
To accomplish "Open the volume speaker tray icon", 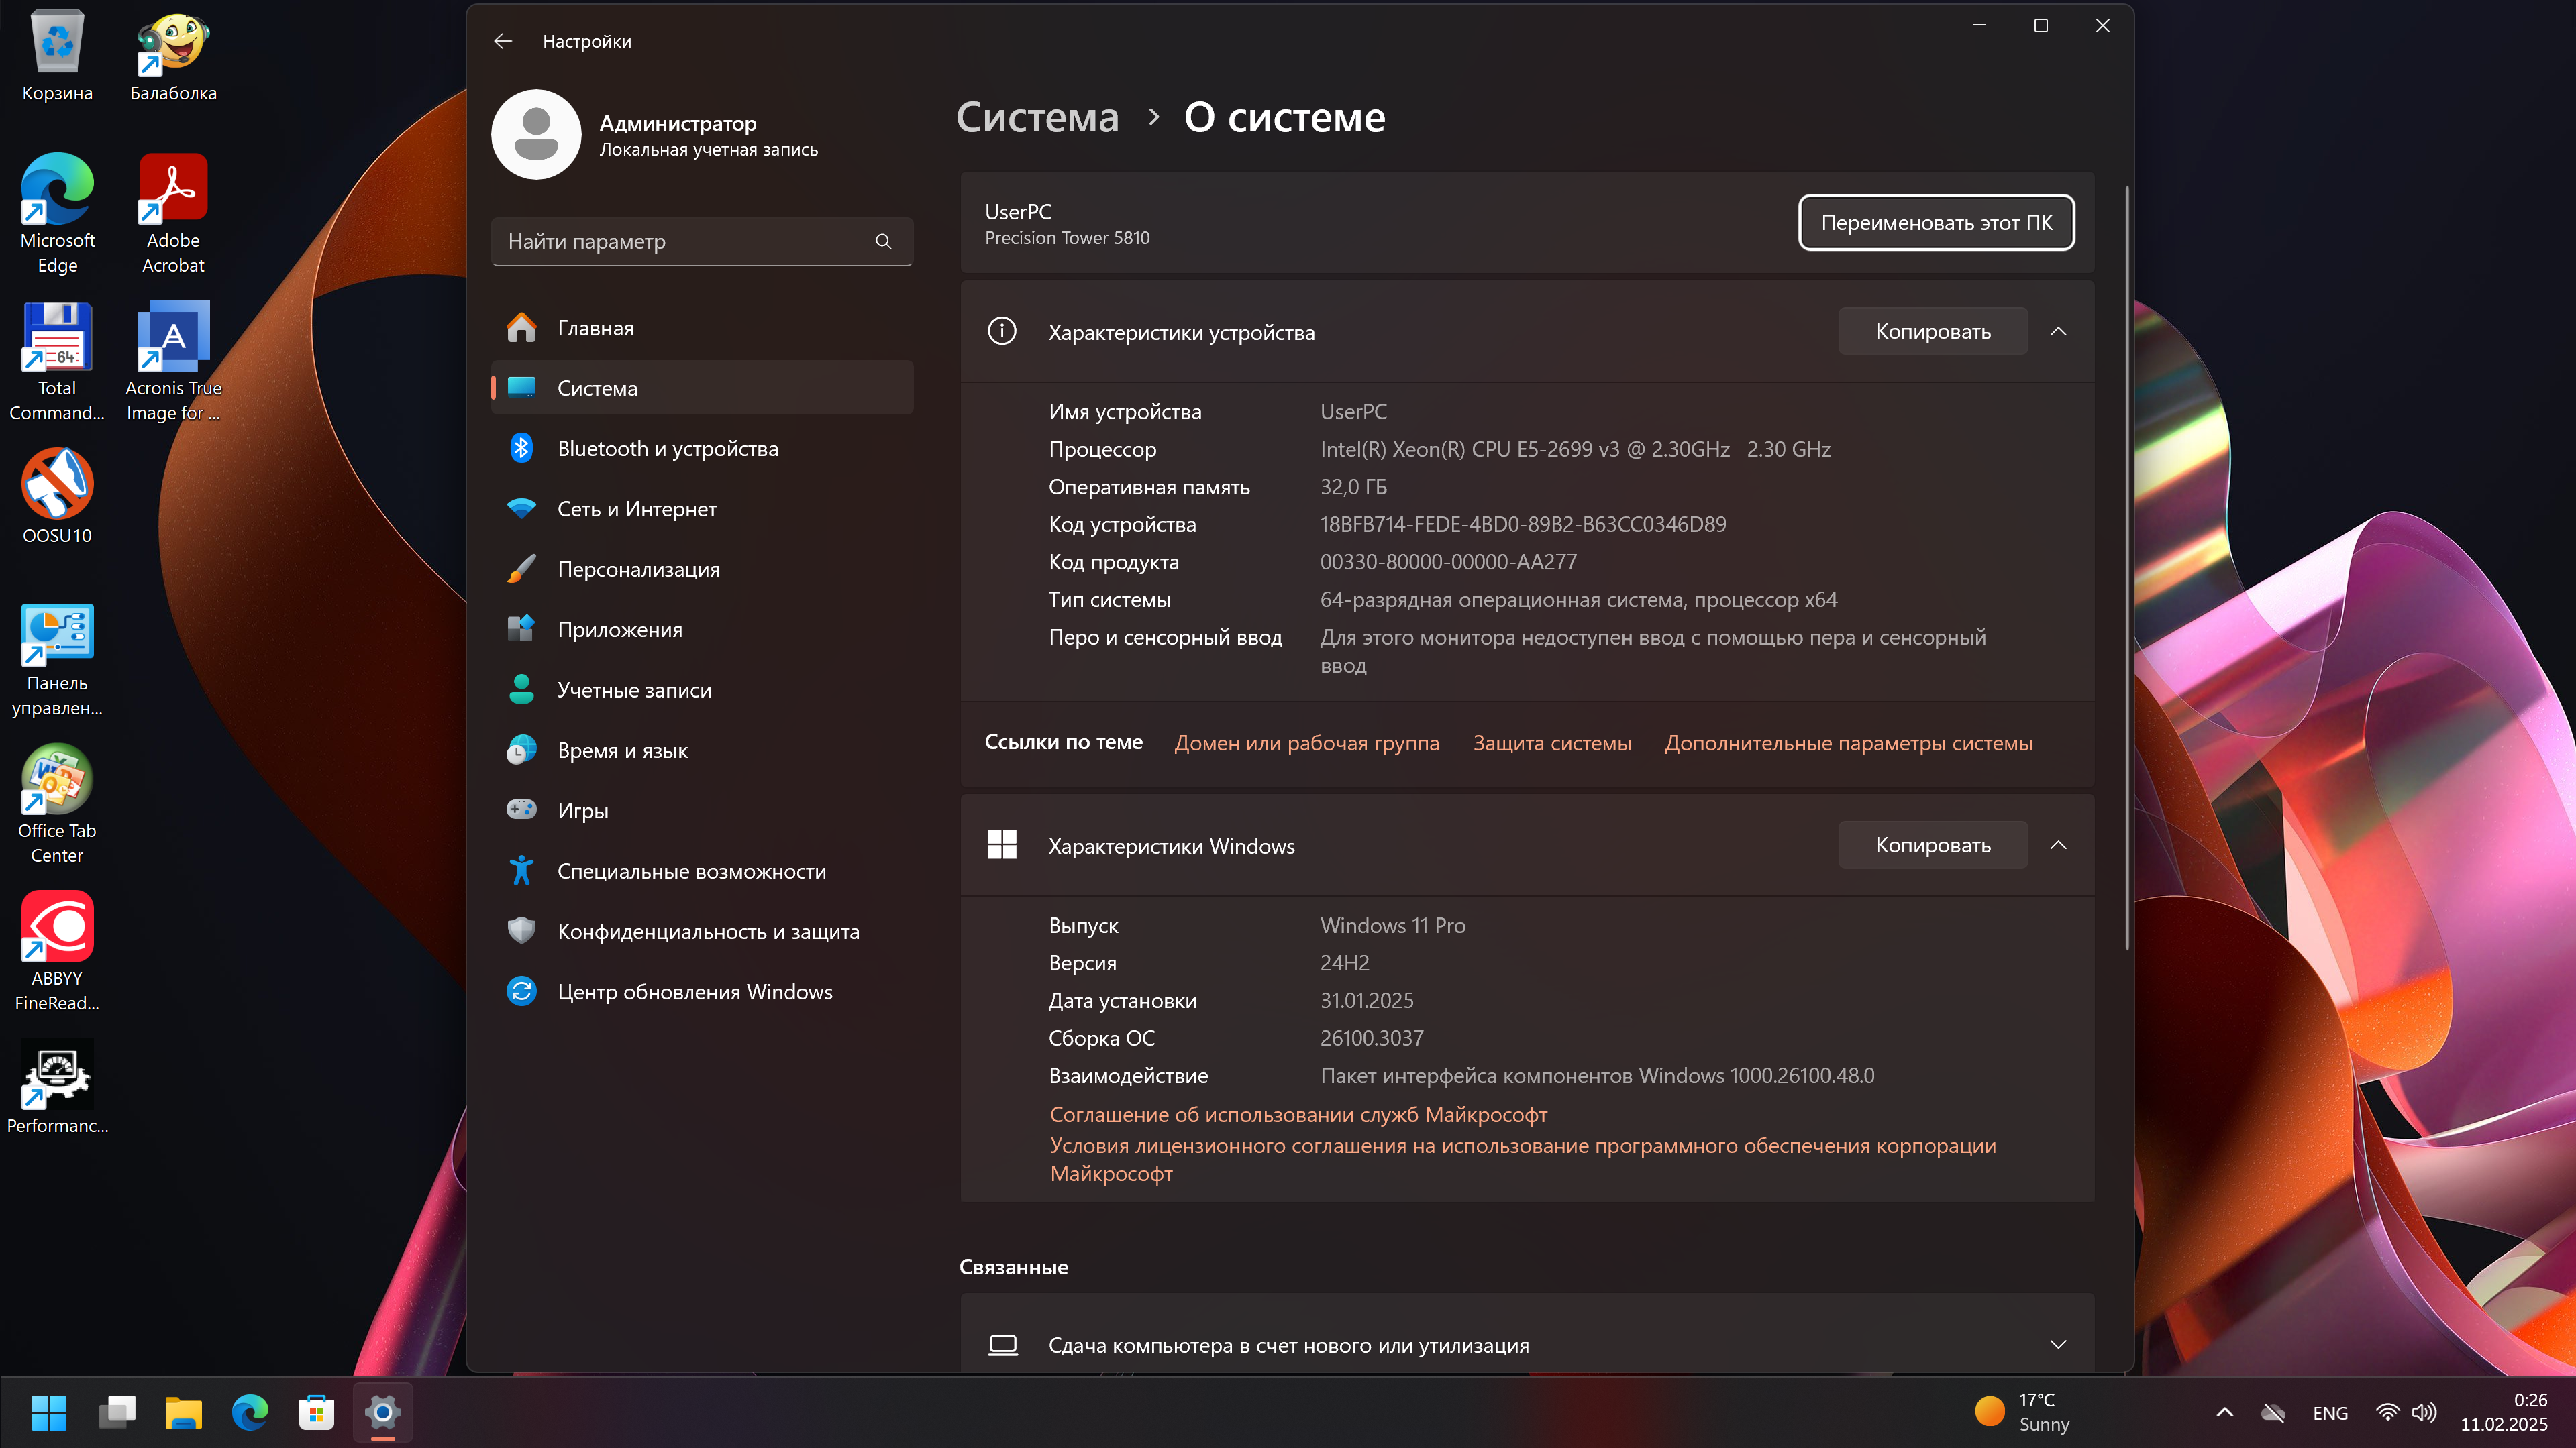I will tap(2424, 1412).
